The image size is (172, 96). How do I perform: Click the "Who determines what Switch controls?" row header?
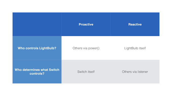tap(37, 72)
